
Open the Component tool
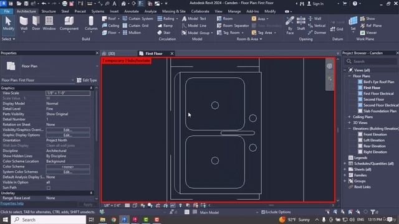(69, 24)
